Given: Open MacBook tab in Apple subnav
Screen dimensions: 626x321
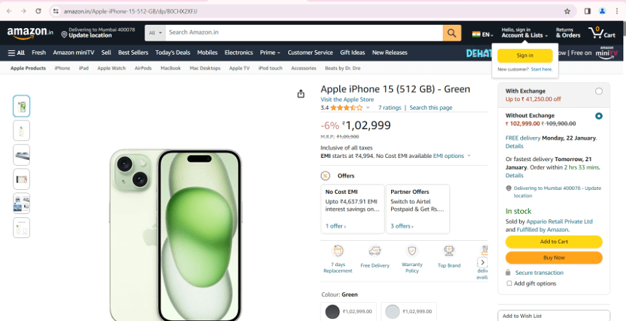Looking at the screenshot, I should 171,68.
